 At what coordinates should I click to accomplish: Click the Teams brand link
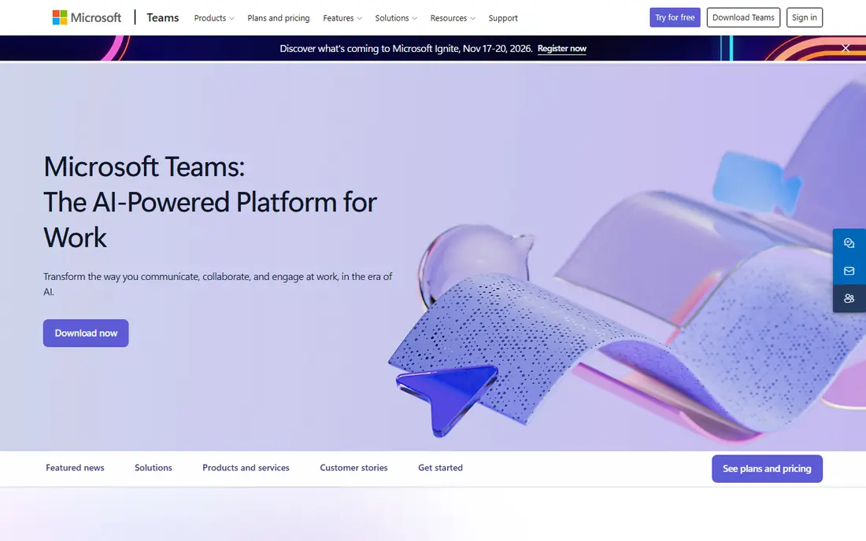coord(162,17)
